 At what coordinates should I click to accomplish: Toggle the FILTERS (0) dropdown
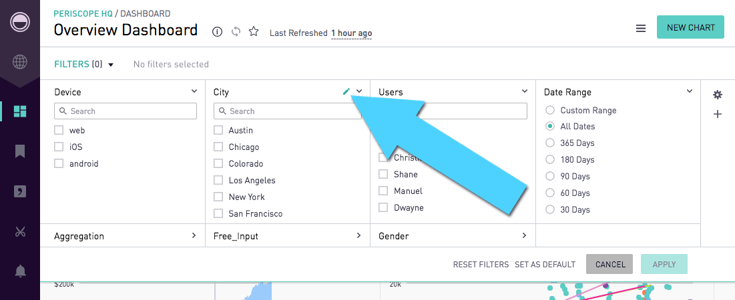pyautogui.click(x=84, y=65)
